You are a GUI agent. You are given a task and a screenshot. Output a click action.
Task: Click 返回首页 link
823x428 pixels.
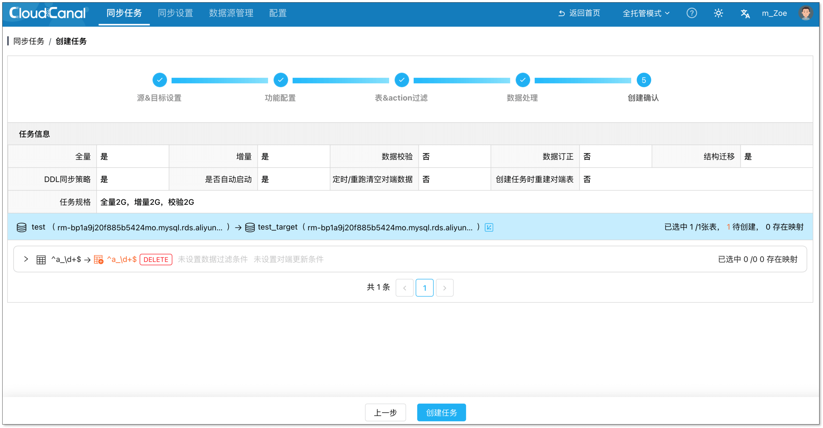click(x=579, y=13)
